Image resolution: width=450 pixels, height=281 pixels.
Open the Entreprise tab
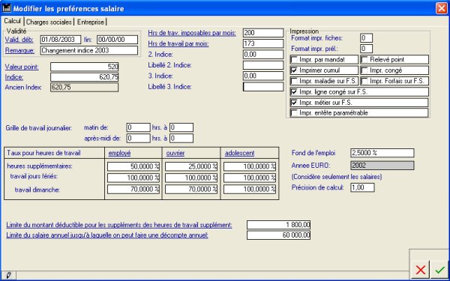[91, 22]
